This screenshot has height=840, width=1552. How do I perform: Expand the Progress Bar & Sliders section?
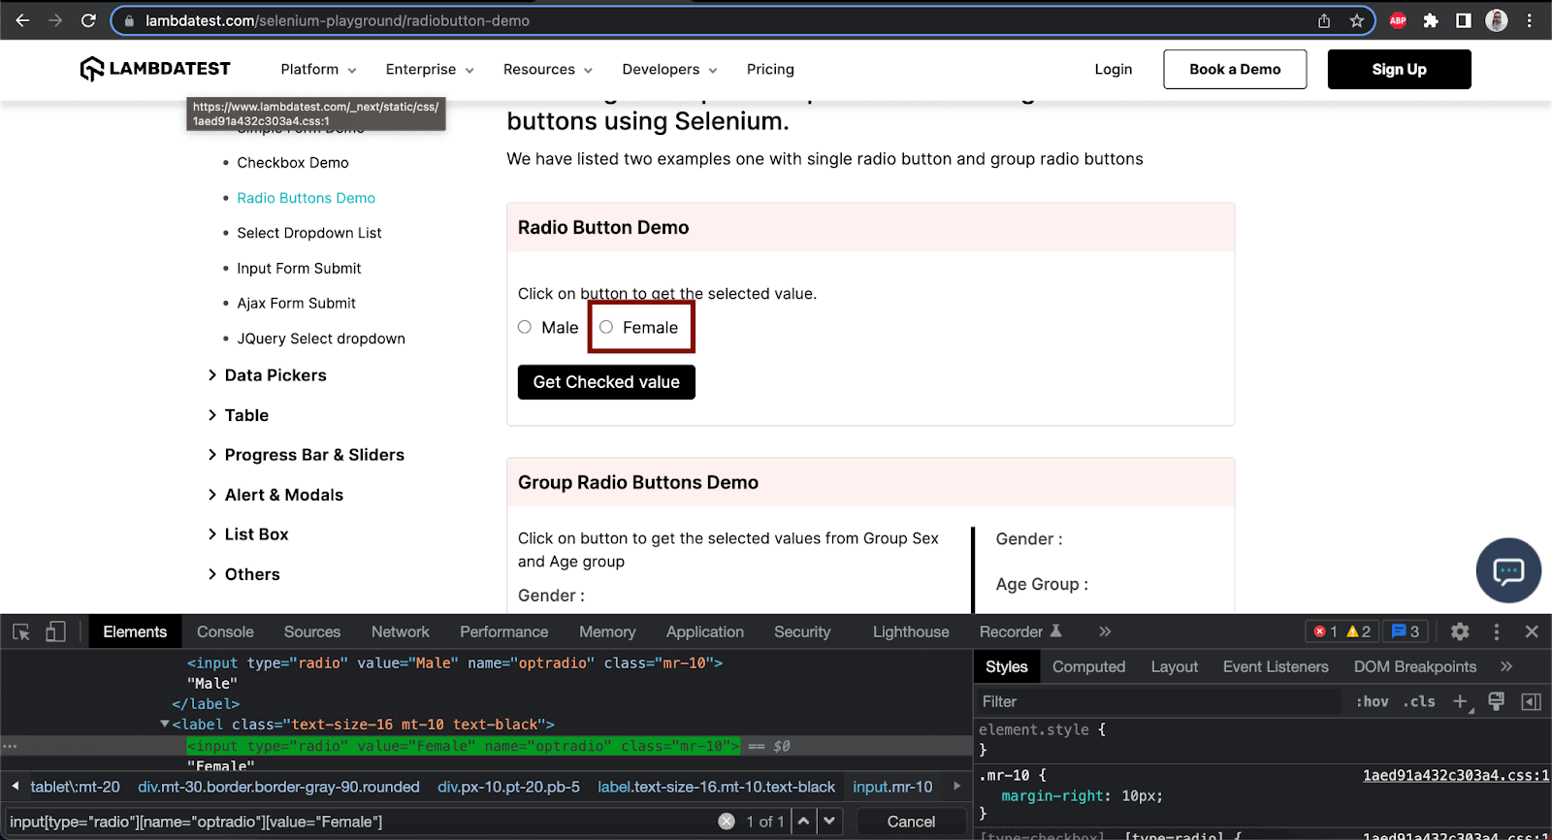(x=306, y=455)
